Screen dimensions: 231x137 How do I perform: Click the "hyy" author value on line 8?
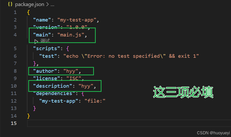[x=71, y=71]
